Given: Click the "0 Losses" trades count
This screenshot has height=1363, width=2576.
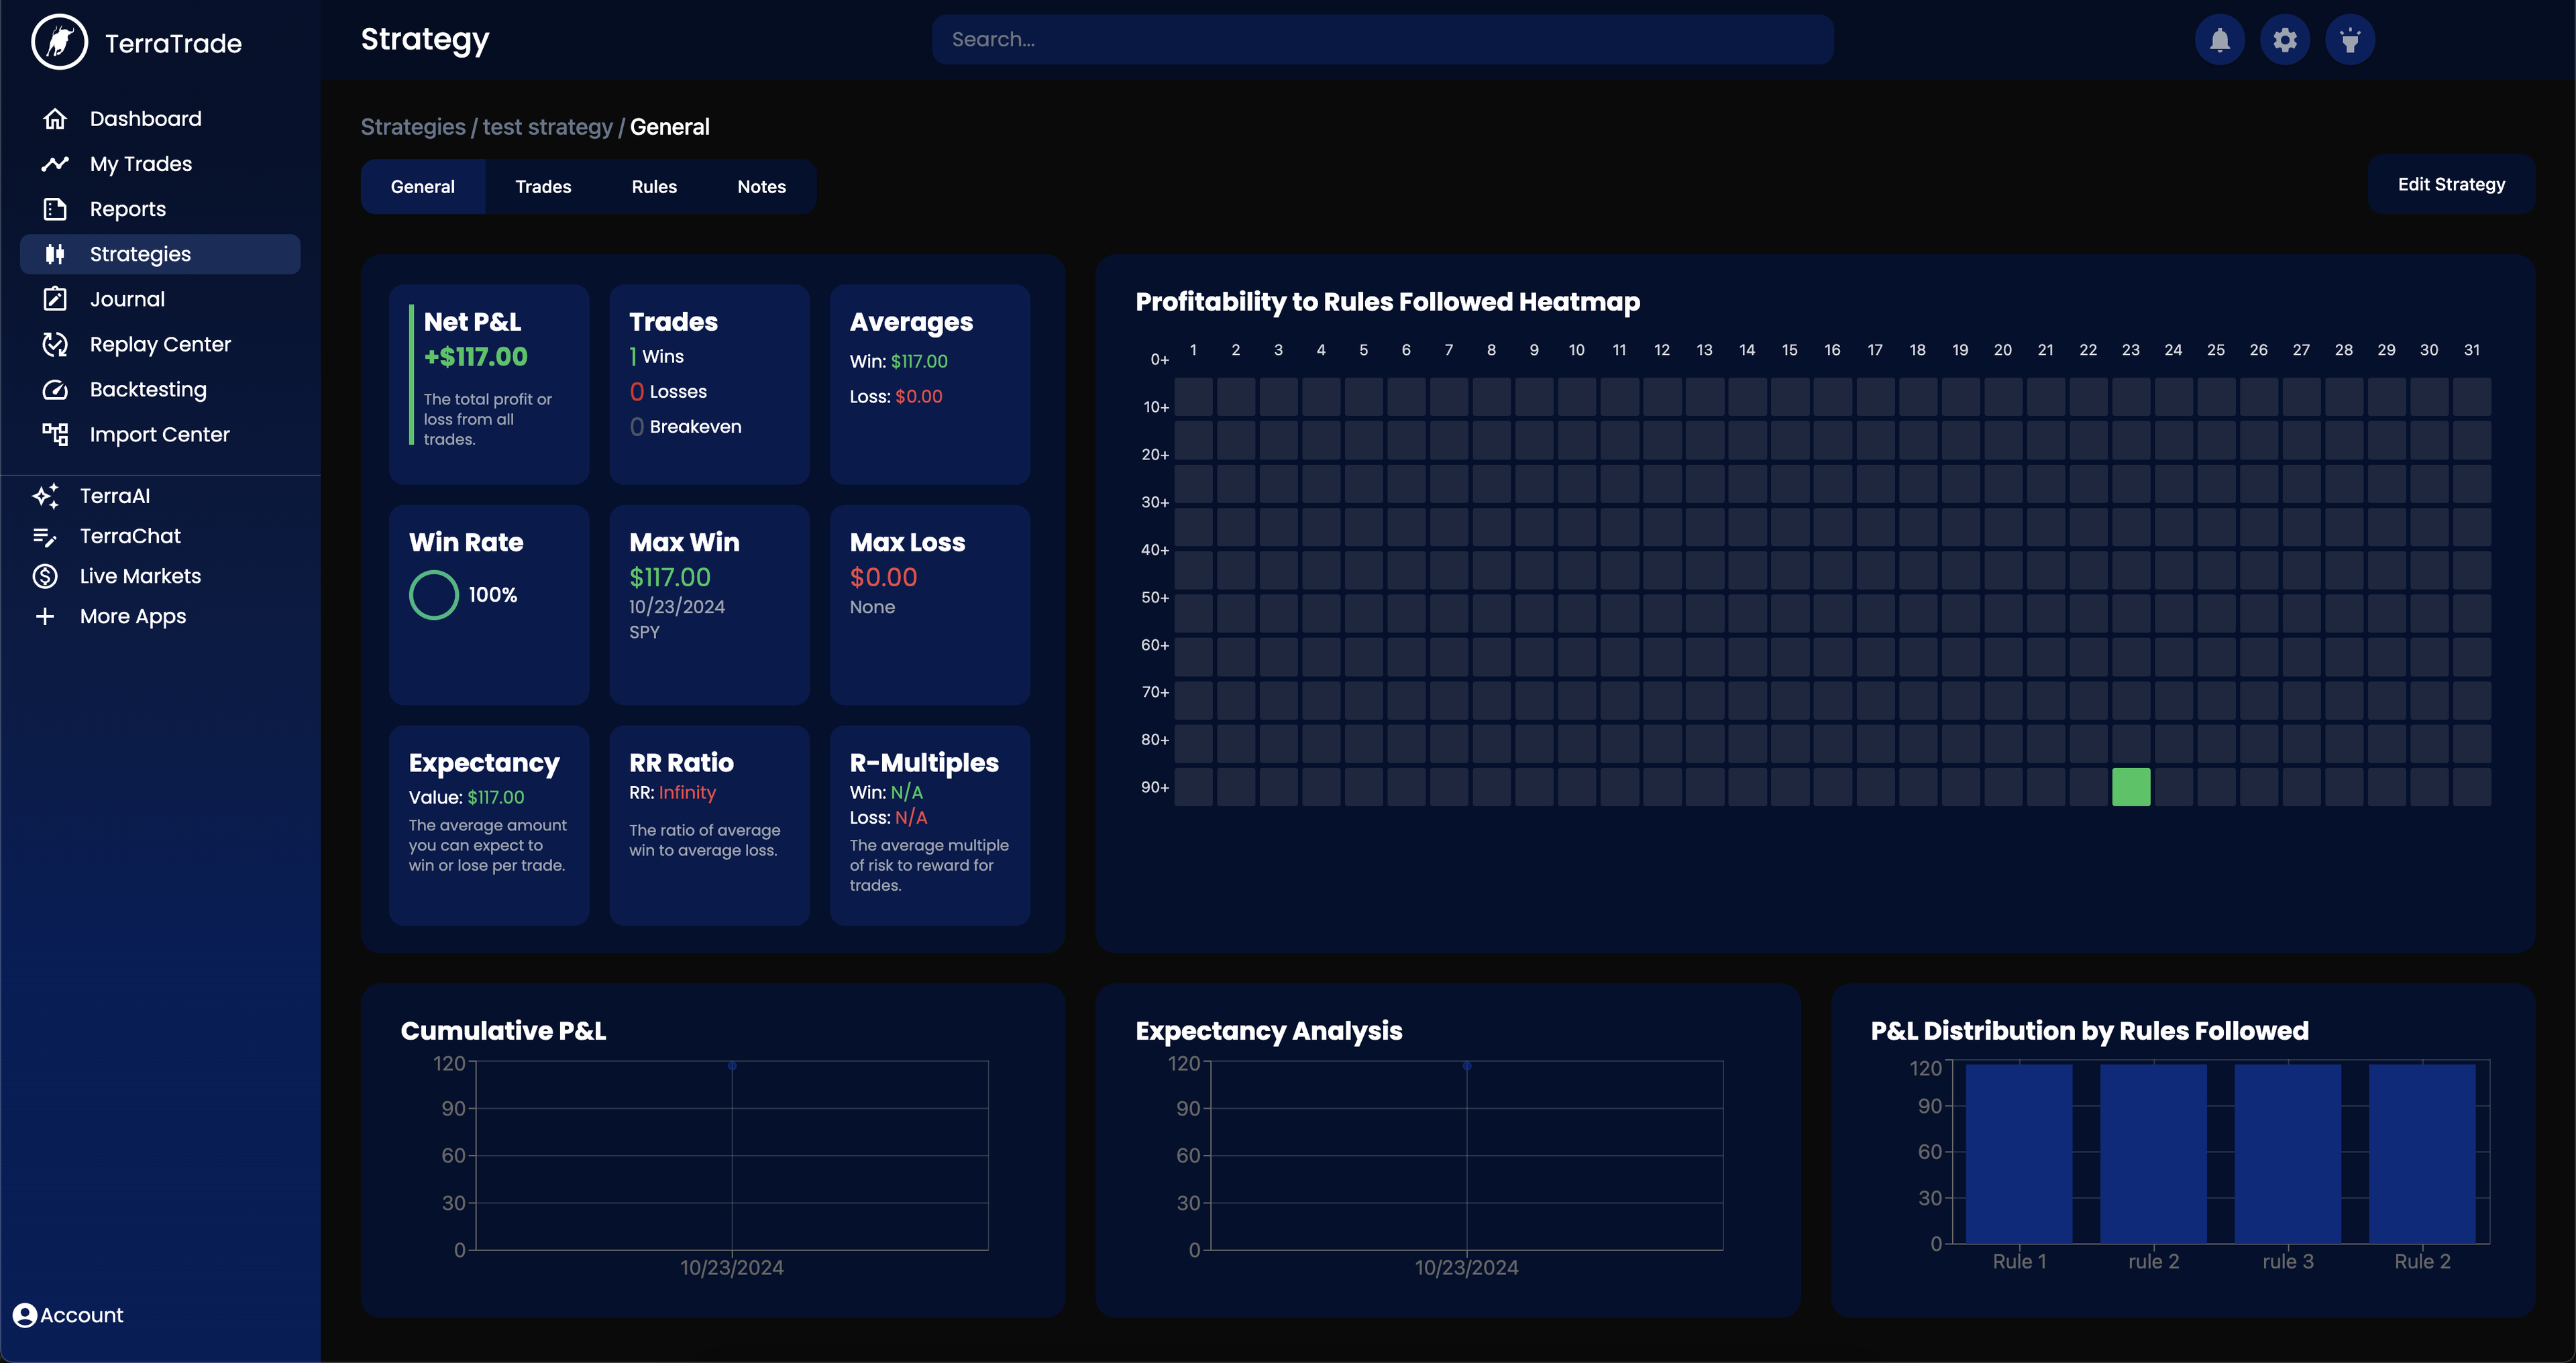Looking at the screenshot, I should [668, 392].
